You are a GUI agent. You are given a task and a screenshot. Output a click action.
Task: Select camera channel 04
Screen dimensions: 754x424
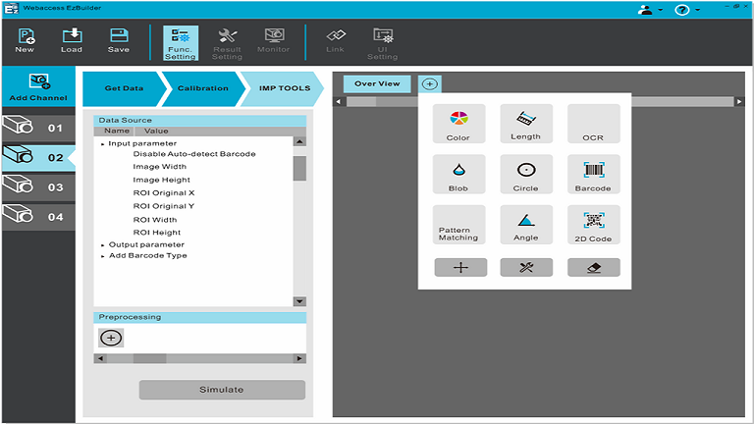click(x=38, y=216)
